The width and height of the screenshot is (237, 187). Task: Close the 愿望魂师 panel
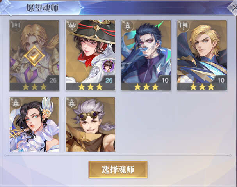click(x=233, y=8)
